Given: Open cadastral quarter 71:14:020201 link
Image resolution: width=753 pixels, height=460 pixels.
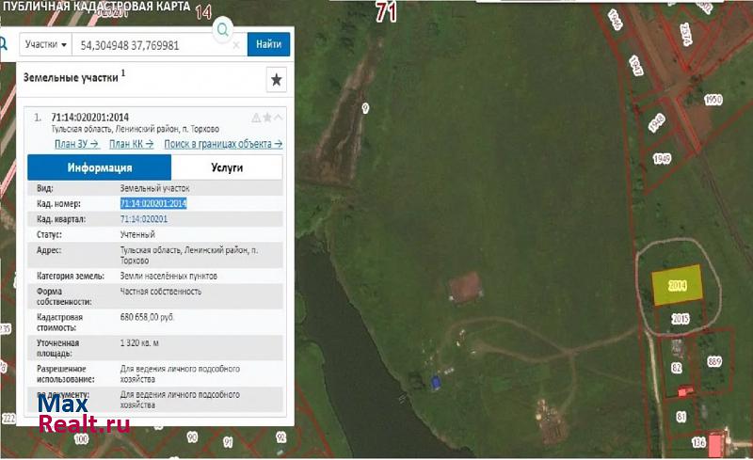Looking at the screenshot, I should coord(144,219).
